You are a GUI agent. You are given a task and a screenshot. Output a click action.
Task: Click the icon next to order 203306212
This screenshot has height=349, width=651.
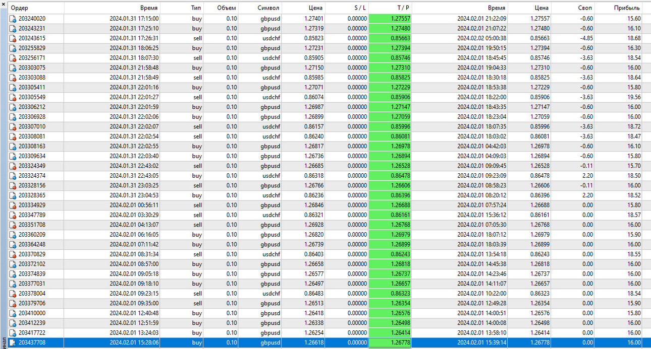pyautogui.click(x=13, y=107)
